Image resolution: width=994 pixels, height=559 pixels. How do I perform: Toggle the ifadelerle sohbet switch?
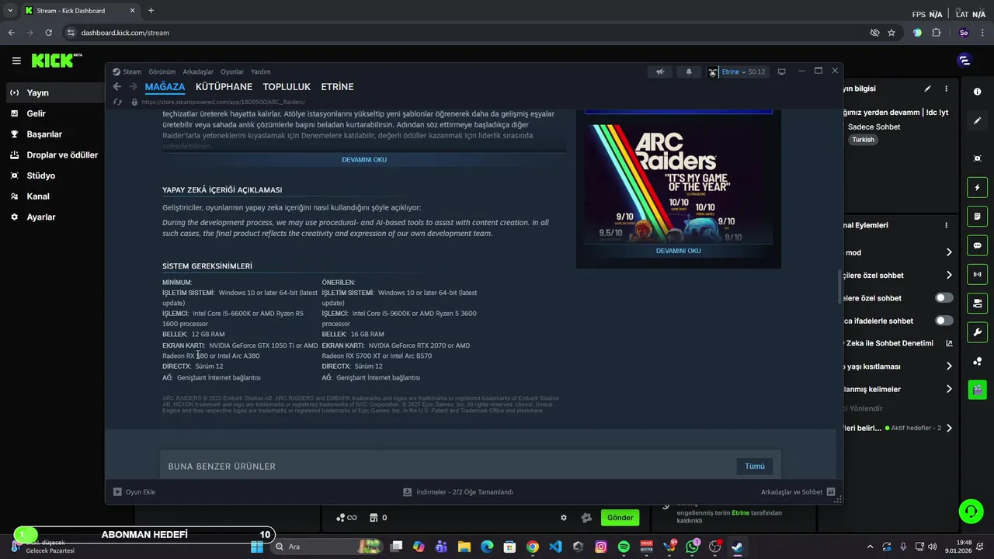(944, 321)
